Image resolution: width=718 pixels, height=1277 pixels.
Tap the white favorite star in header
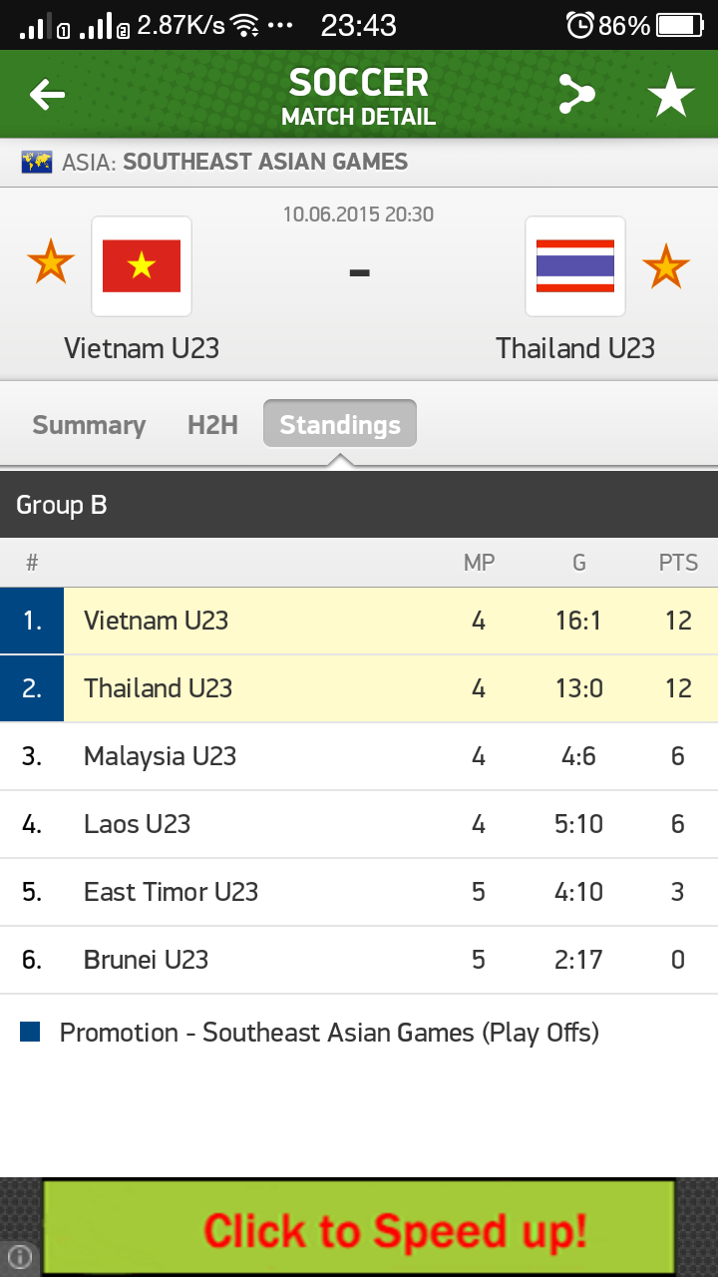click(x=671, y=95)
